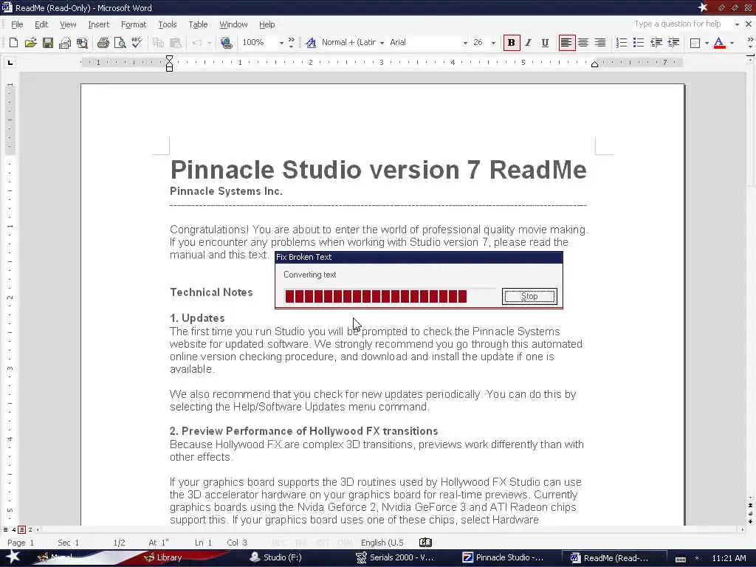The image size is (756, 567).
Task: Toggle Italic formatting
Action: tap(529, 43)
